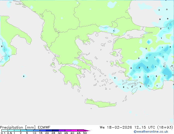Click the 45–50 mm legend swatch
Screen dimensions: 174x134
tap(81, 130)
